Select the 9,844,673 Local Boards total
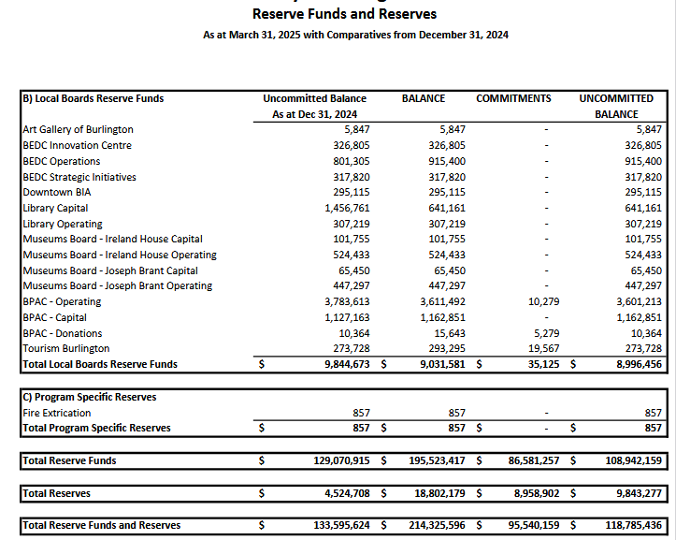676x540 pixels. coord(347,364)
